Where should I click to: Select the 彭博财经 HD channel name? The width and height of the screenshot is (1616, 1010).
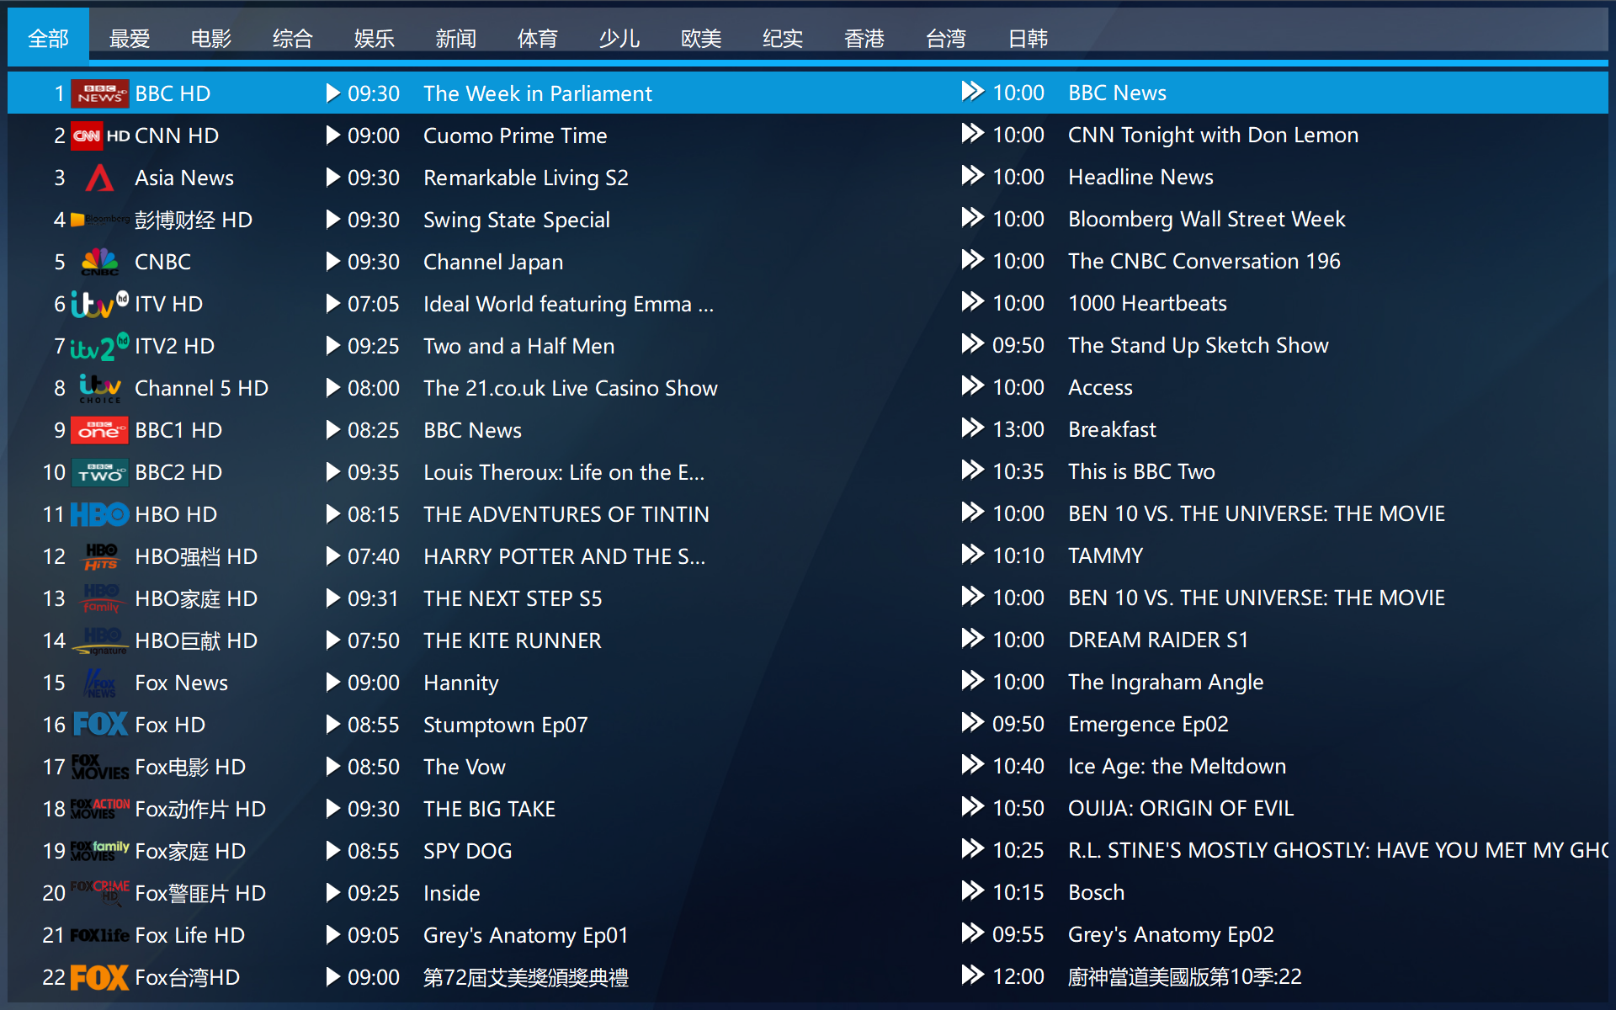coord(194,220)
